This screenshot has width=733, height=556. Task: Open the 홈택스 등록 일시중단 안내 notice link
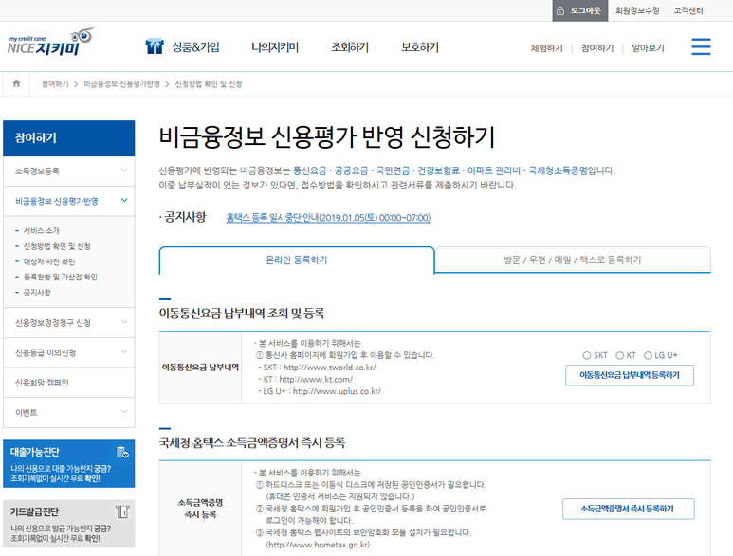click(x=328, y=218)
